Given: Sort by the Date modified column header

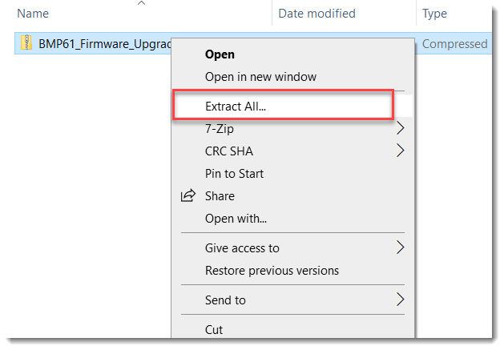Looking at the screenshot, I should 317,14.
